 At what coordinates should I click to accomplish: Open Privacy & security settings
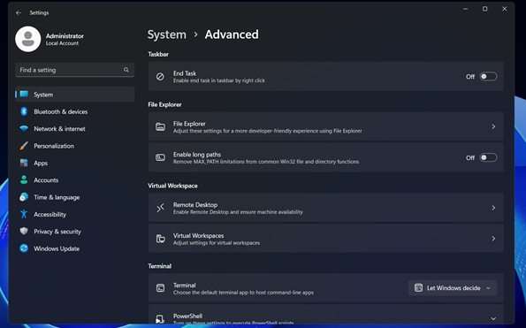(75, 231)
